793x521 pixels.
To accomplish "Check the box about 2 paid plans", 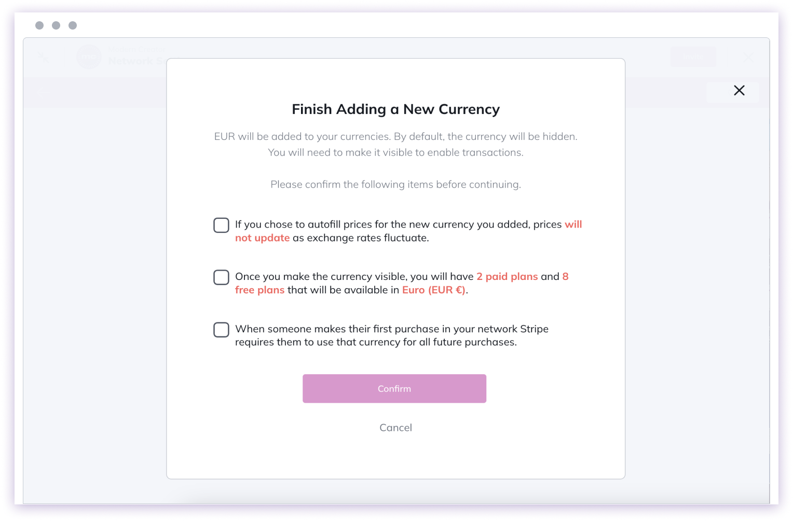I will click(221, 277).
